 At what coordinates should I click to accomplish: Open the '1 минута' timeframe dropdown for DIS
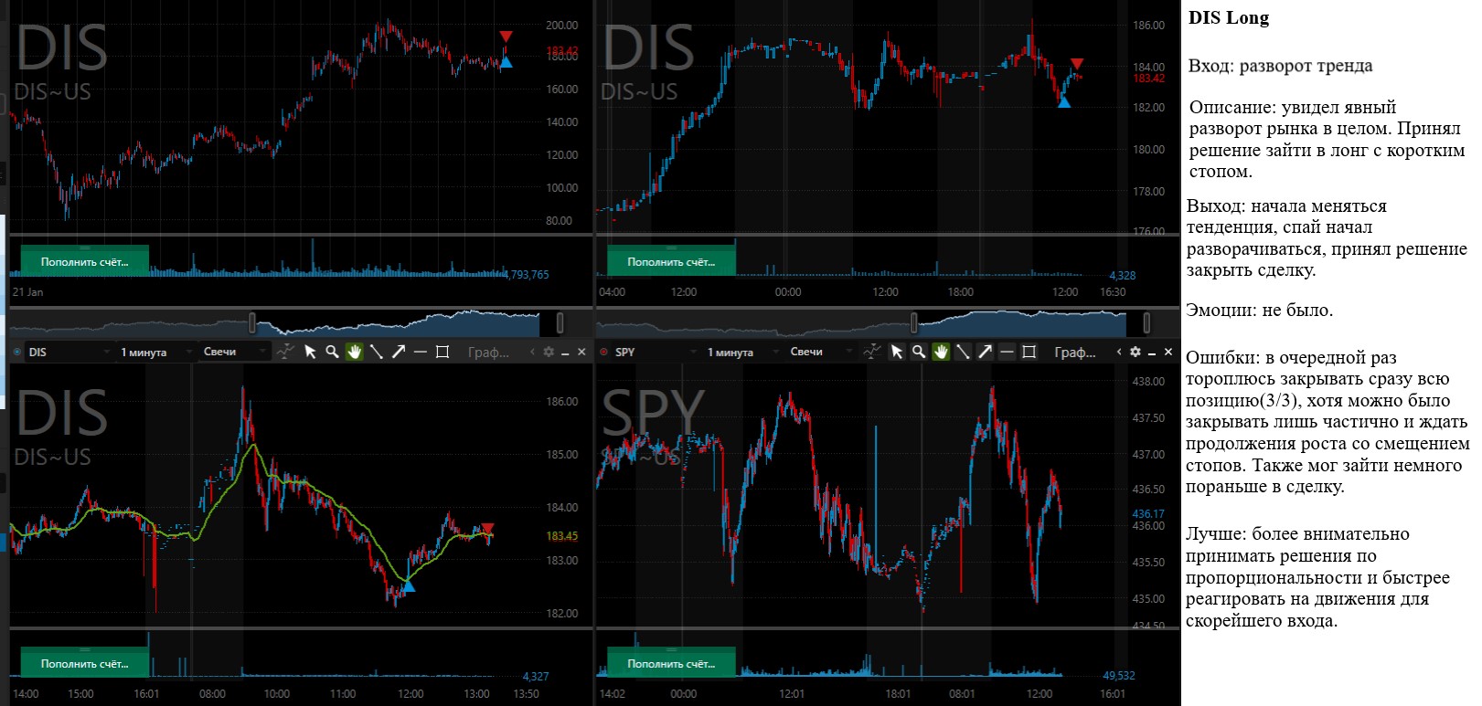(x=156, y=352)
